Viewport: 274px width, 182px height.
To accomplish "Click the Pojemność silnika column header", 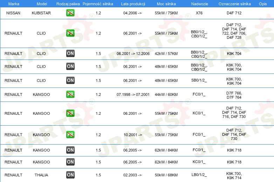I will pyautogui.click(x=98, y=4).
